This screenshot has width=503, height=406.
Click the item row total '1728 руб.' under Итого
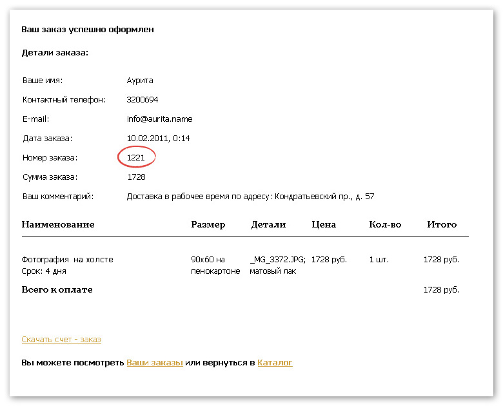(441, 260)
